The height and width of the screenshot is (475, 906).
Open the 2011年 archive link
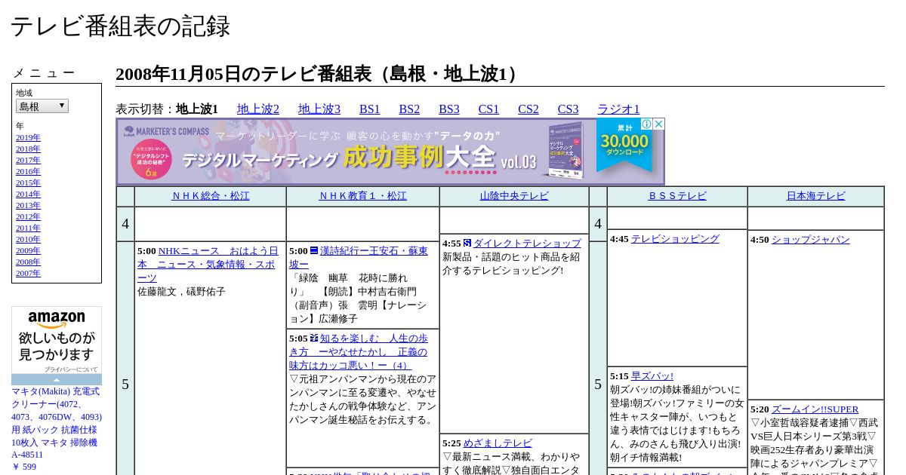[28, 228]
